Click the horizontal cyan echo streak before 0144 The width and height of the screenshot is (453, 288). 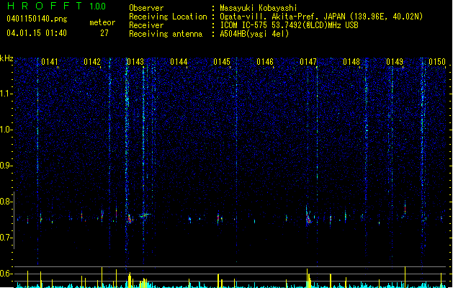point(145,215)
